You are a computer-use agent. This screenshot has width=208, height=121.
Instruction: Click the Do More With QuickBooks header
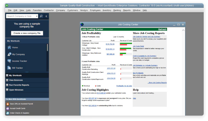point(27,99)
